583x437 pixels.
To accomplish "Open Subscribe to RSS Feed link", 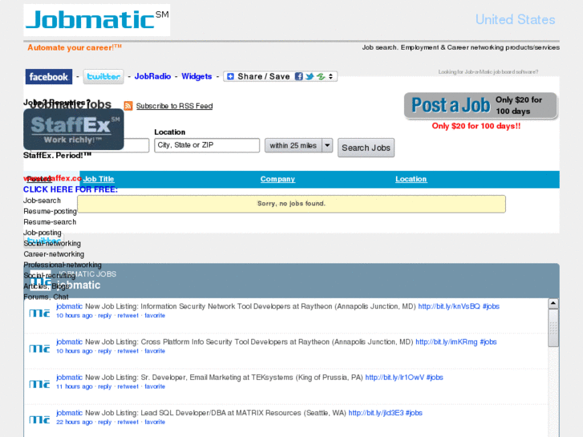I will pyautogui.click(x=174, y=106).
